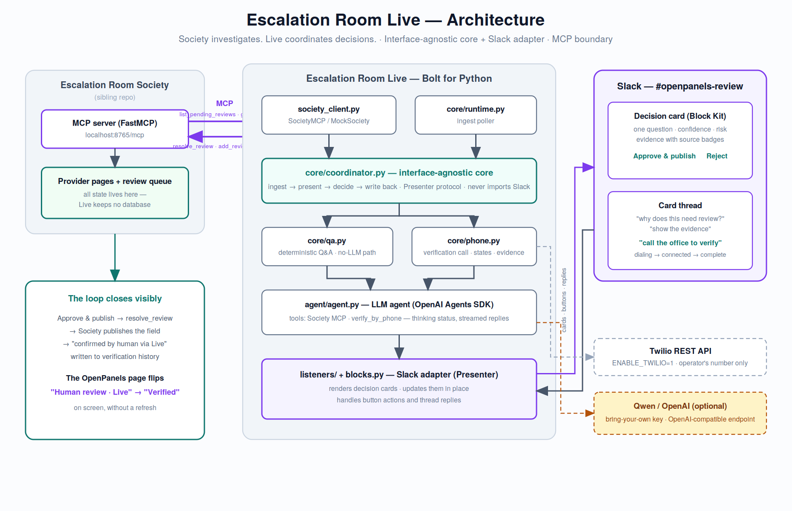
Task: Click 'Live keeps no database' text
Action: coord(115,204)
